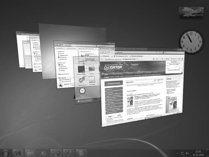The image size is (209, 157).
Task: Select the Windows Media Center gadget icon
Action: tap(81, 69)
